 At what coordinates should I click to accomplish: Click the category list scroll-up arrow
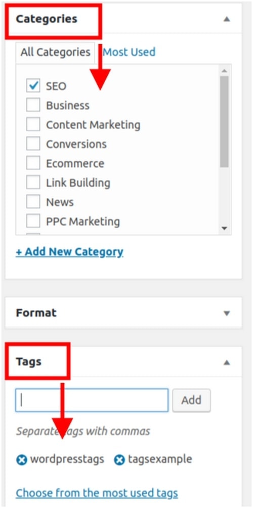[x=224, y=70]
